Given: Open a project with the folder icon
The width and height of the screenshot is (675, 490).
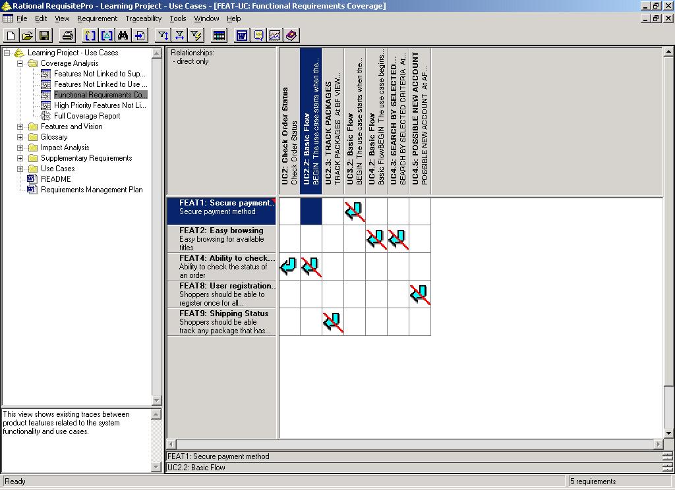Looking at the screenshot, I should coord(28,36).
